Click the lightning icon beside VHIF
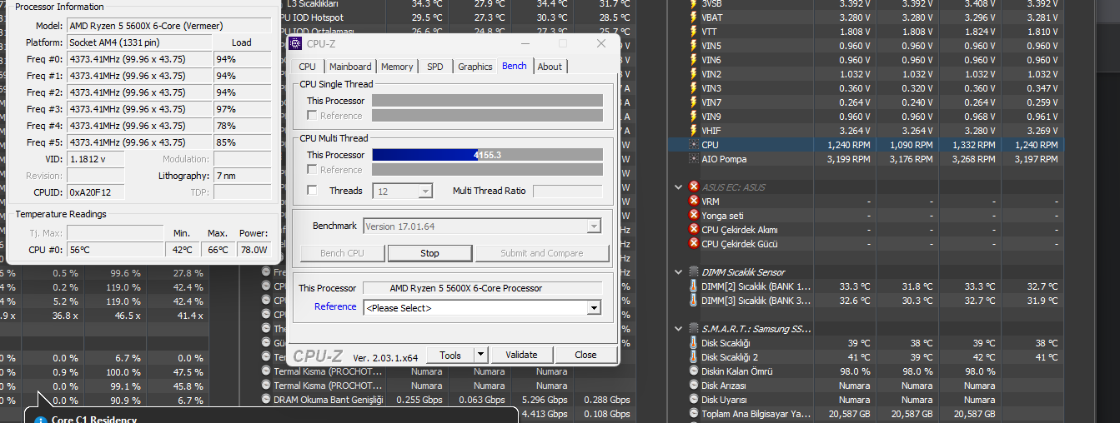This screenshot has width=1120, height=423. [693, 131]
